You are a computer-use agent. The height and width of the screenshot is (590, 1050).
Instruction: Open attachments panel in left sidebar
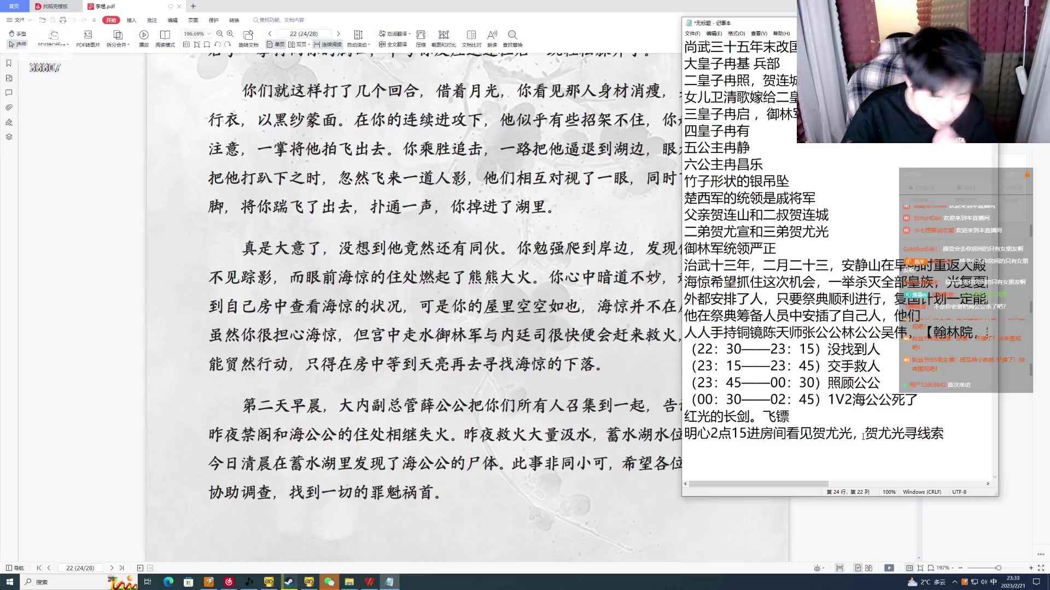tap(9, 108)
